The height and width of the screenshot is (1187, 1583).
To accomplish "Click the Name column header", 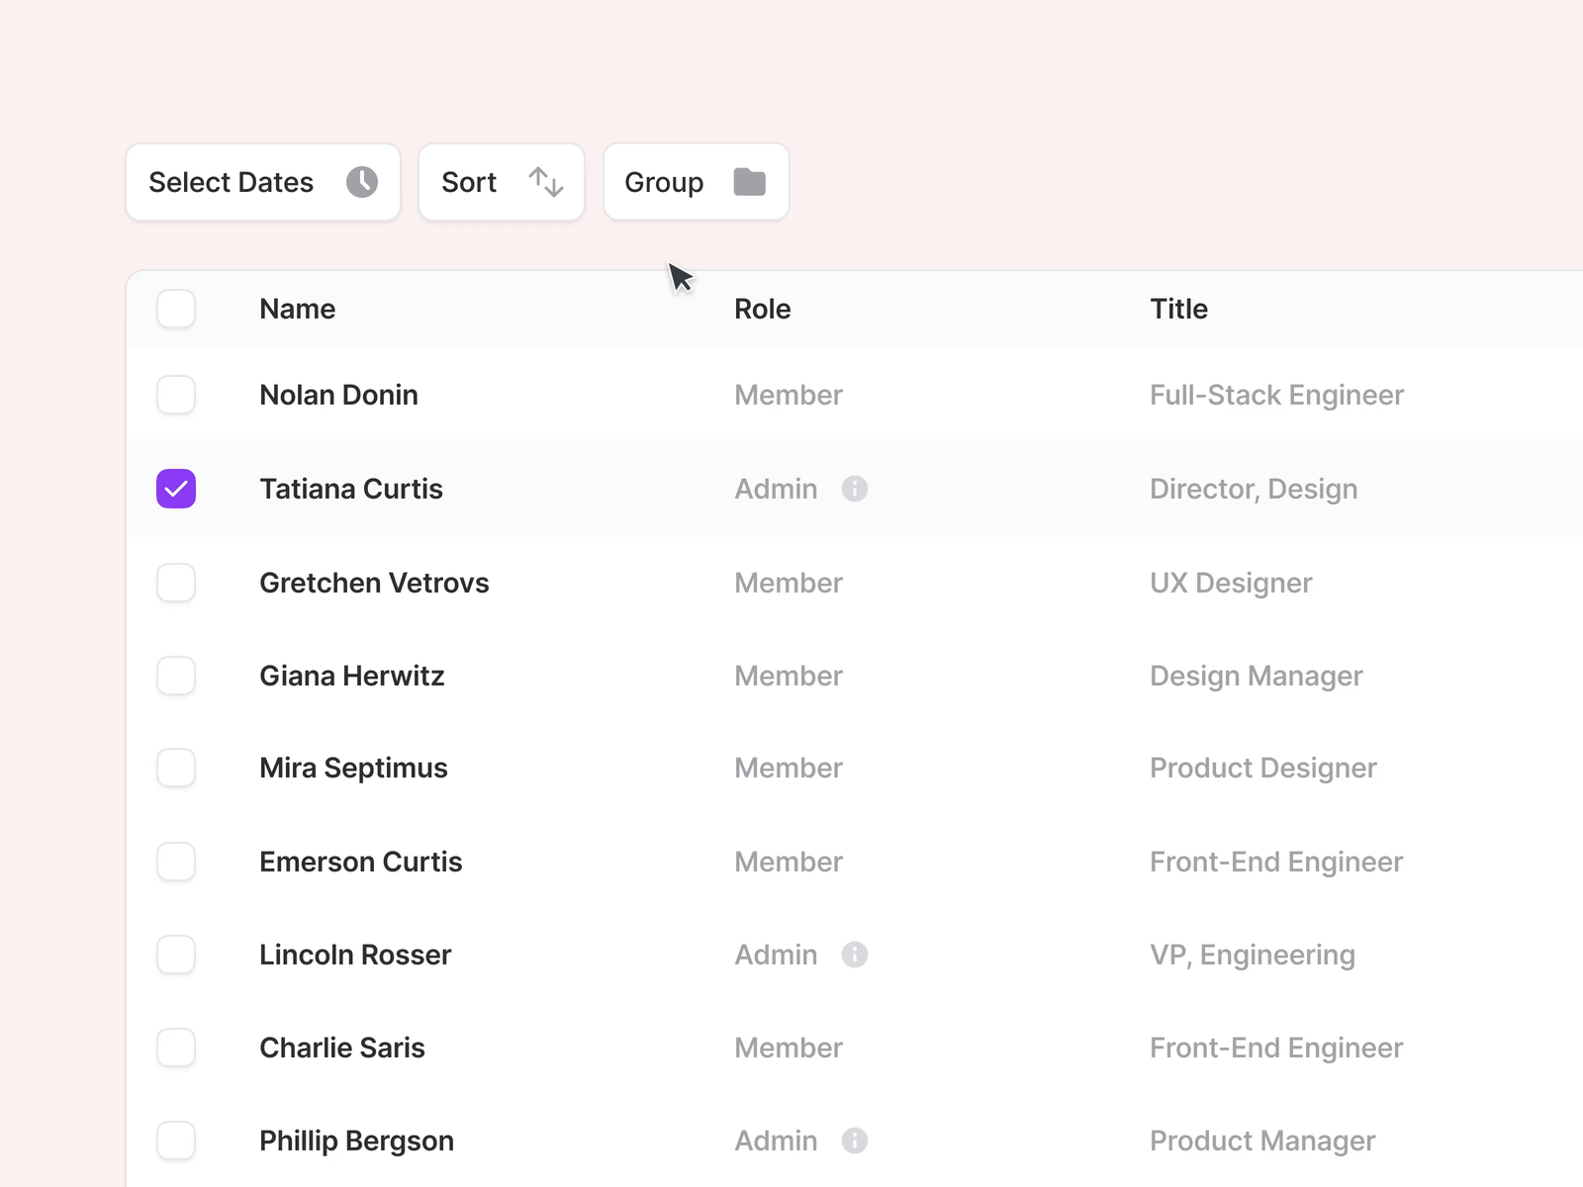I will [297, 309].
